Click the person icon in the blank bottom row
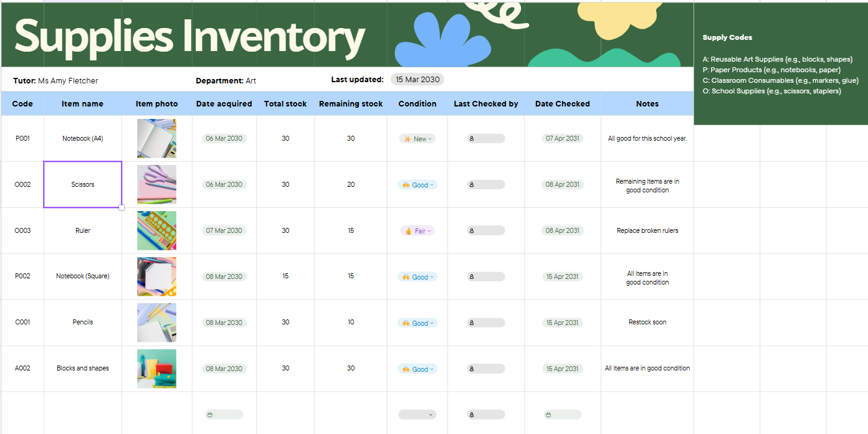Viewport: 868px width, 434px height. click(473, 414)
